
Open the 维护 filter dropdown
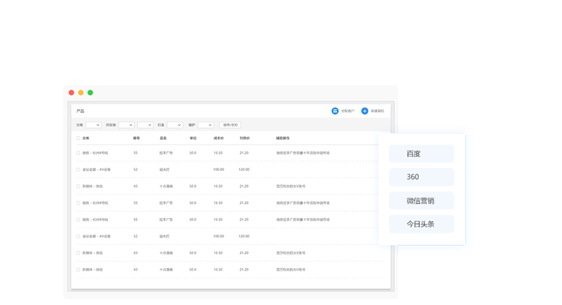[x=206, y=125]
